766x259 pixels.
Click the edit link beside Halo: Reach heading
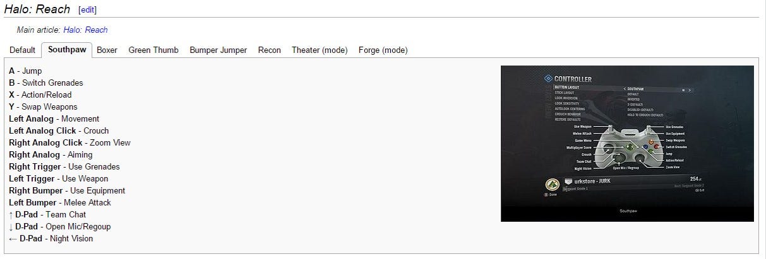tap(88, 10)
